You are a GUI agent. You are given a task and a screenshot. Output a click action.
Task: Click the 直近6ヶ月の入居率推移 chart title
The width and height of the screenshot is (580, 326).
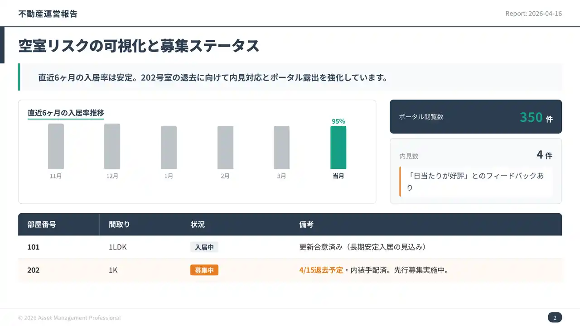point(66,113)
